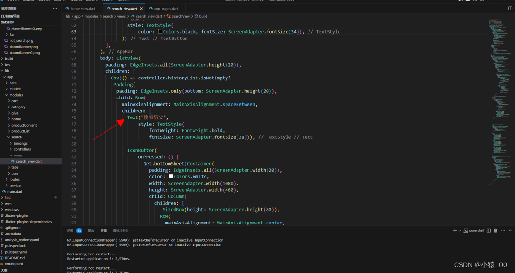Open the new terminal profile dropdown arrow
Image resolution: width=515 pixels, height=273 pixels.
[460, 231]
